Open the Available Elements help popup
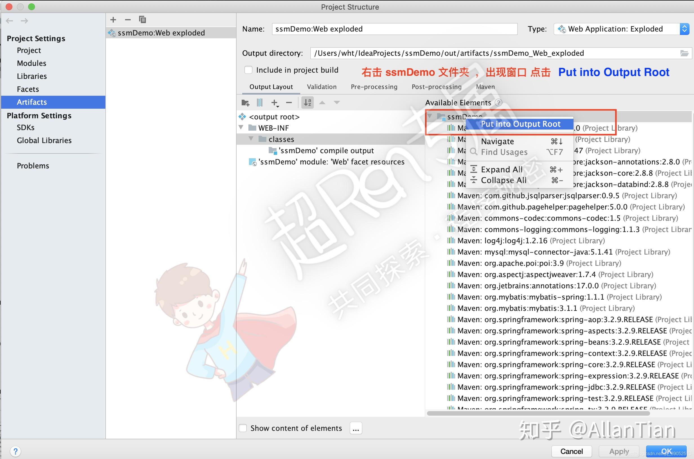Image resolution: width=694 pixels, height=459 pixels. (x=499, y=103)
